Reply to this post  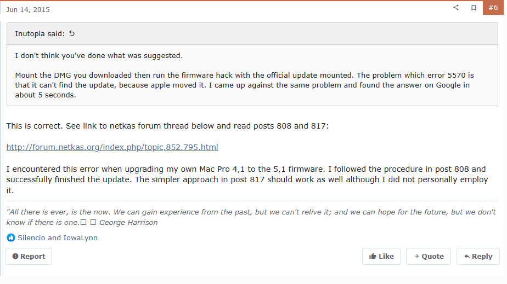point(478,256)
